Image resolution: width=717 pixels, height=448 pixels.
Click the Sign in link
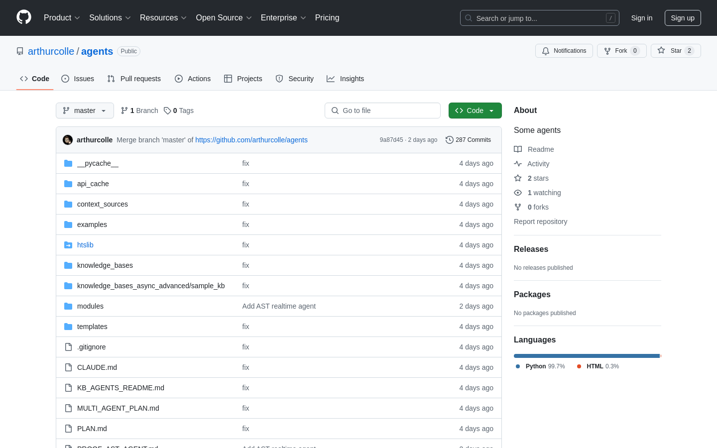[642, 18]
